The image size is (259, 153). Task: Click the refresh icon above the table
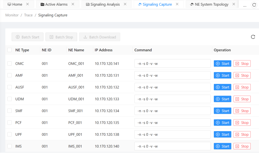click(253, 37)
